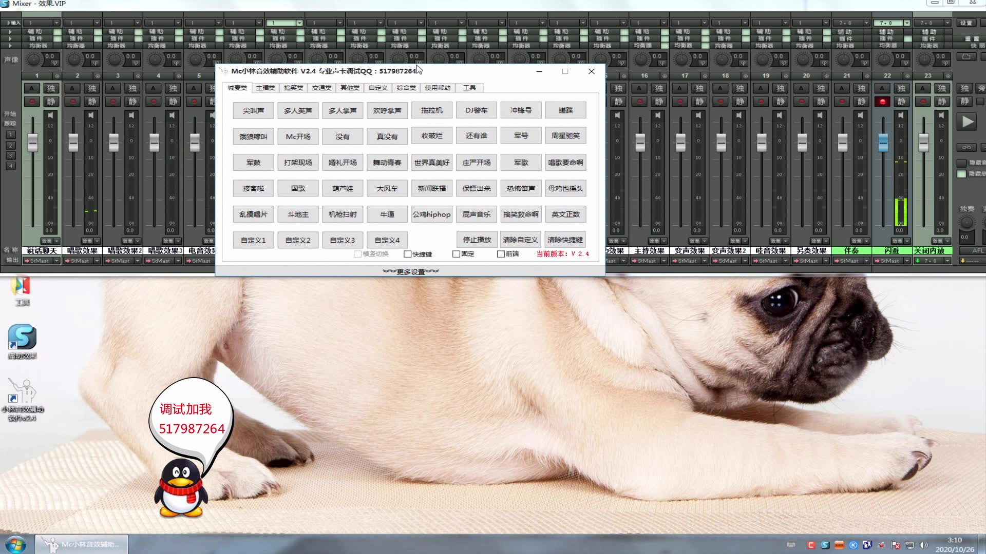Viewport: 986px width, 554px height.
Task: Open the 使用帮助 tab
Action: pyautogui.click(x=437, y=88)
